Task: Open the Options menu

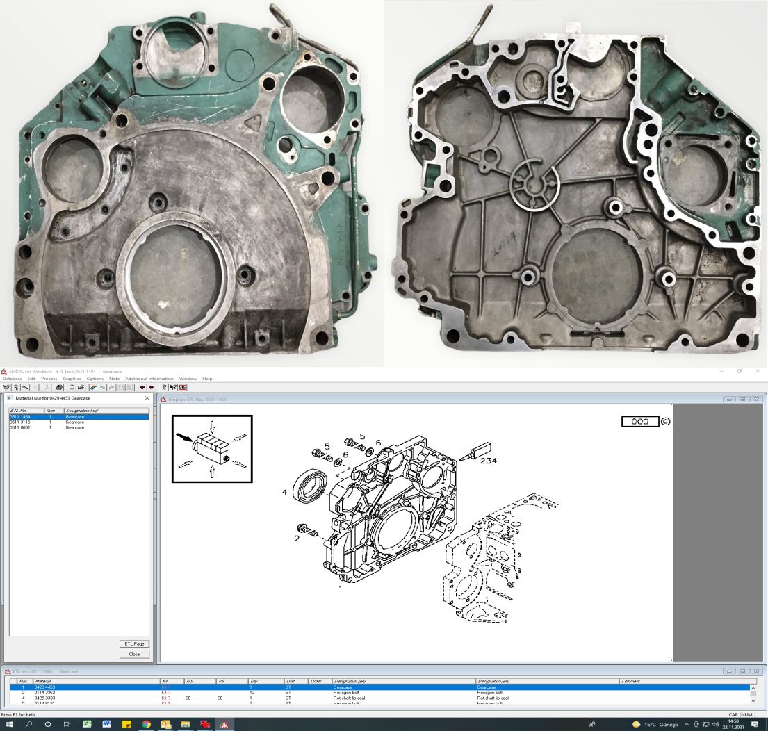Action: 95,379
